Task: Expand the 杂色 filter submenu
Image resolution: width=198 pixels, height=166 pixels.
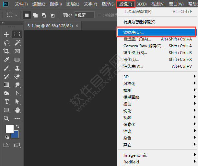Action: coord(157,138)
